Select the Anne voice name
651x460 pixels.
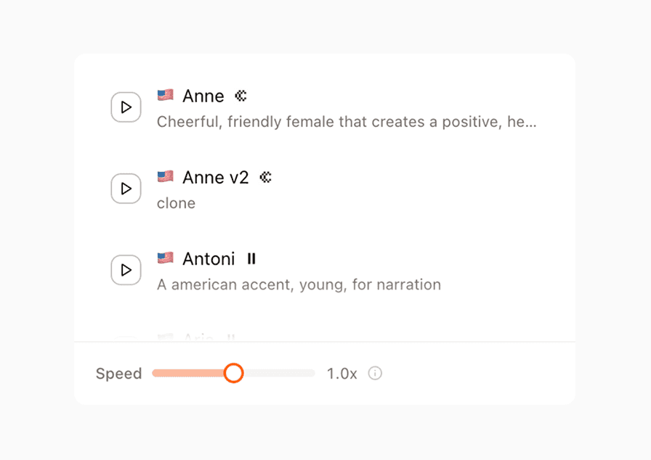coord(204,96)
